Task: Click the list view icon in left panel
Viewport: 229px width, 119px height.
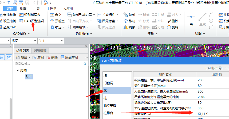Action: click(x=2, y=57)
